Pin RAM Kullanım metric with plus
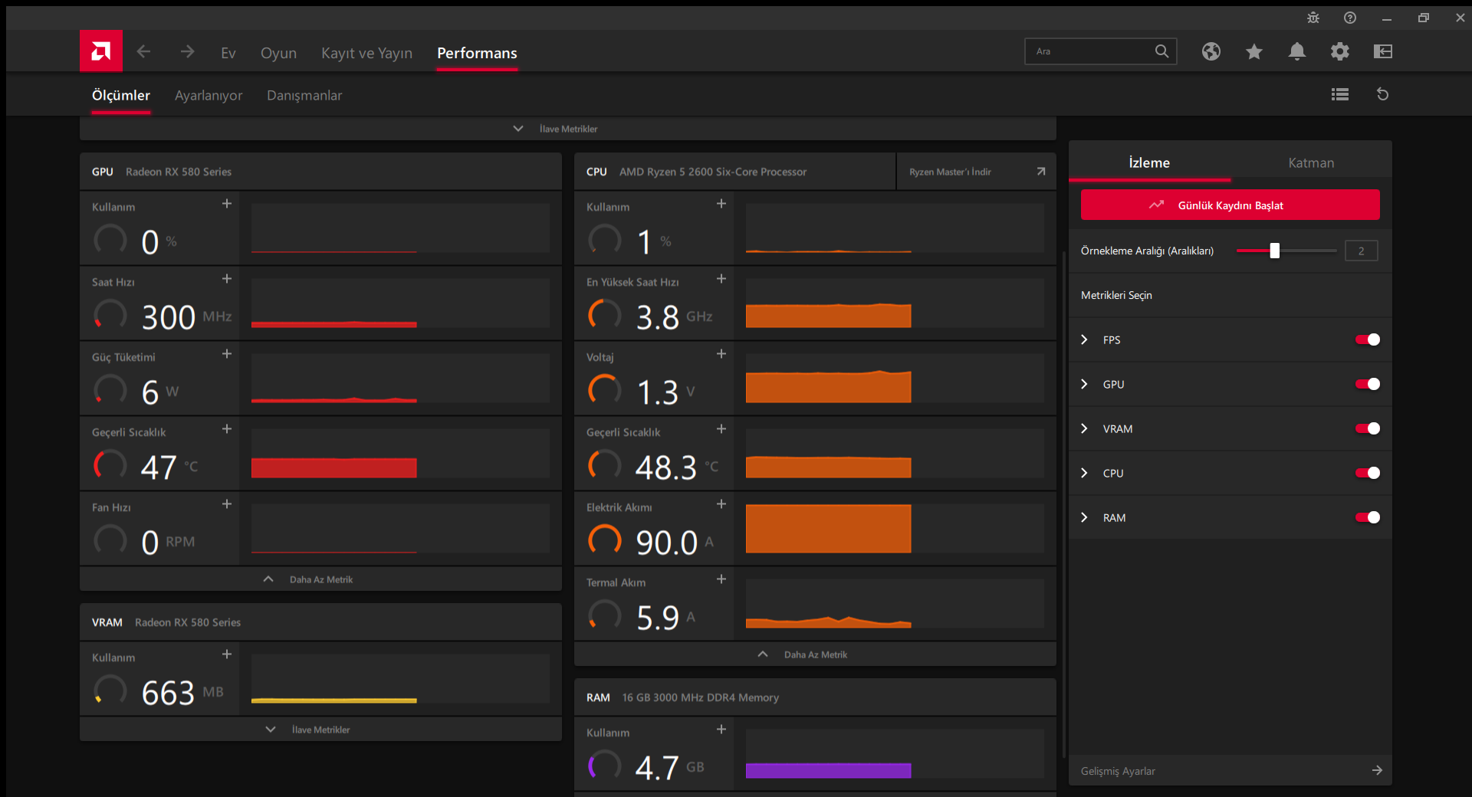This screenshot has height=797, width=1472. [721, 729]
